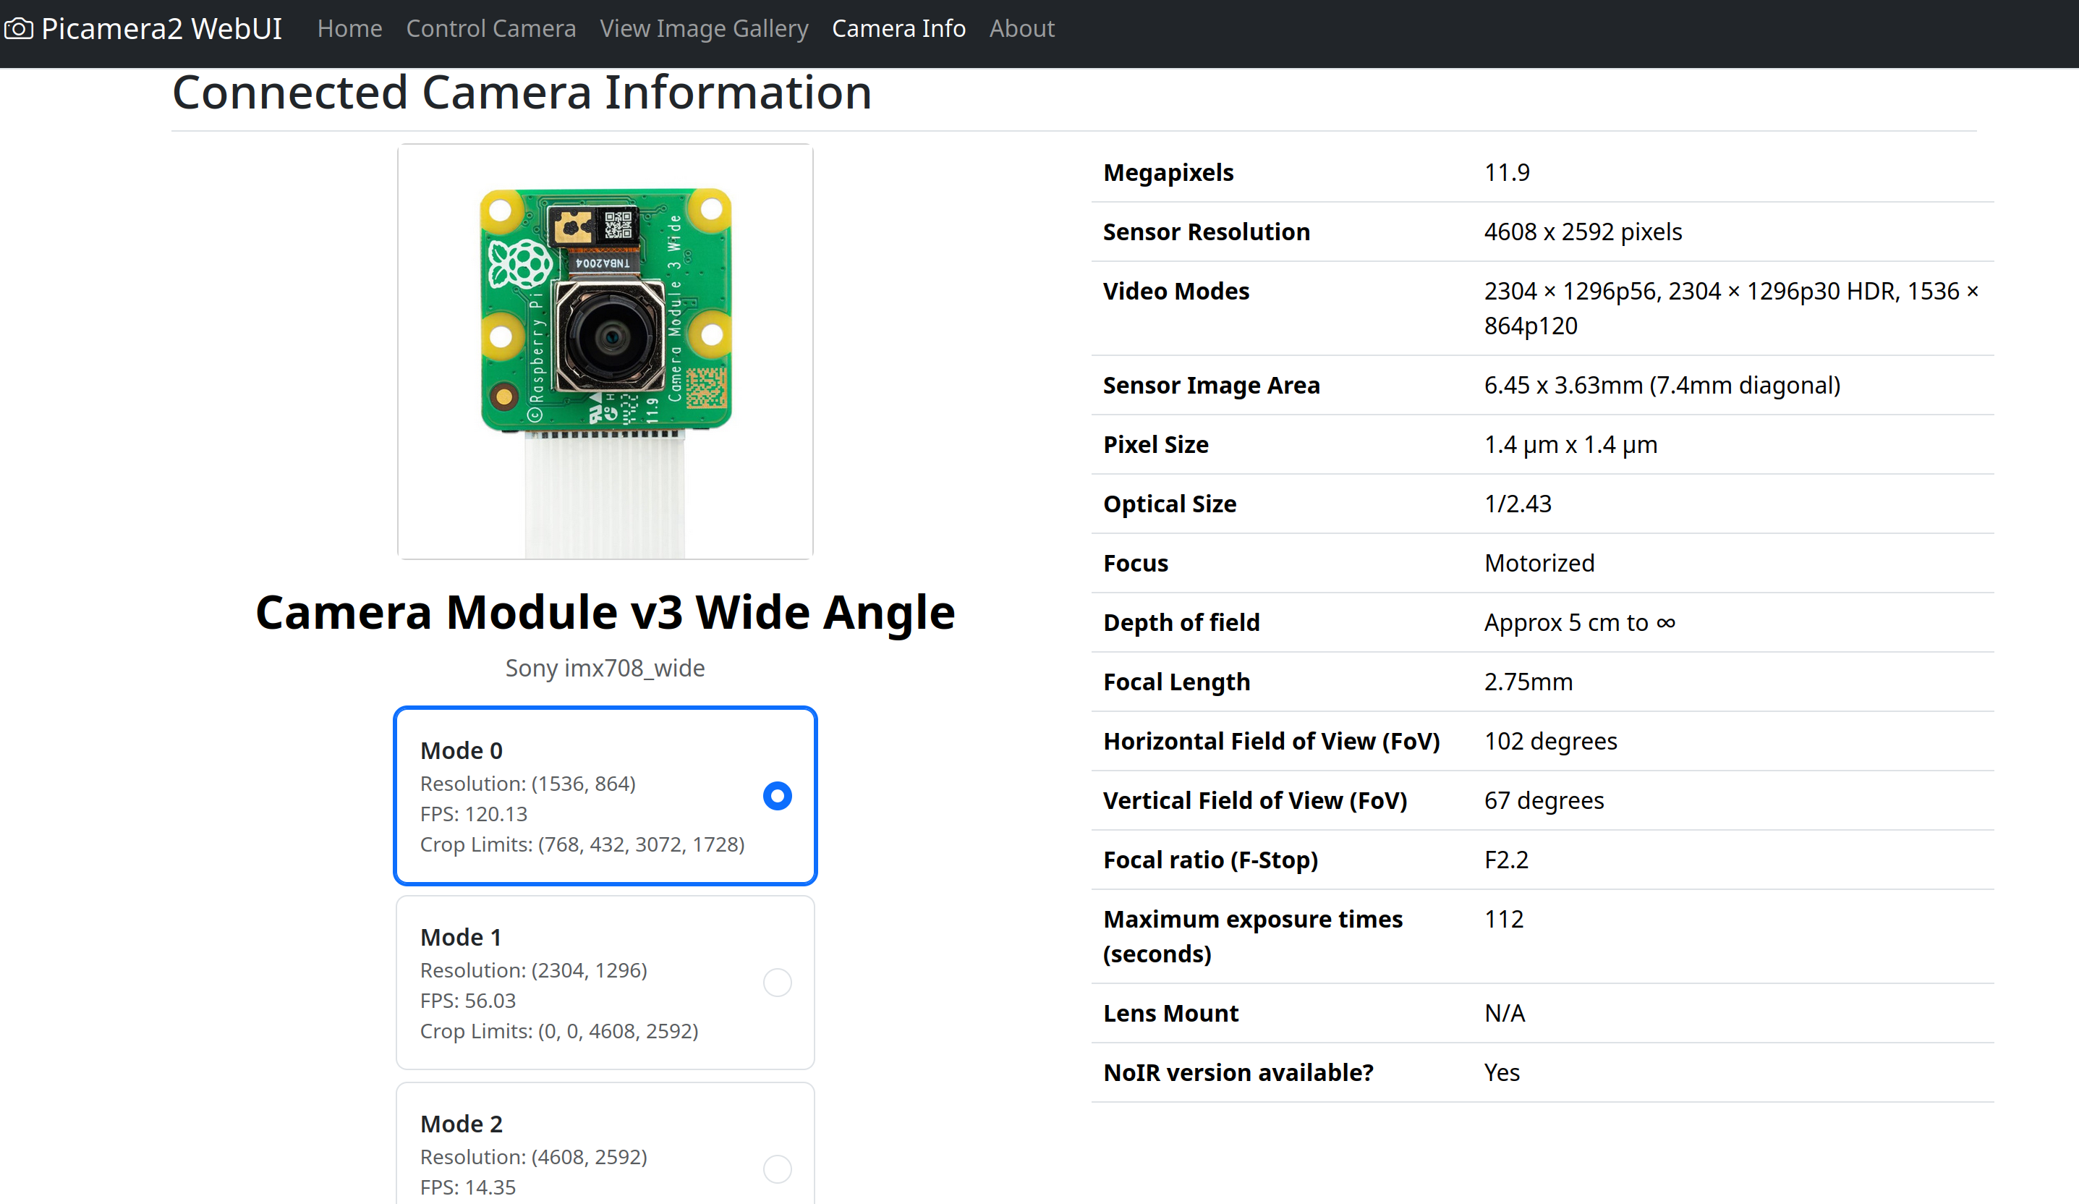2079x1204 pixels.
Task: Select the Mode 2 radio button
Action: (x=777, y=1169)
